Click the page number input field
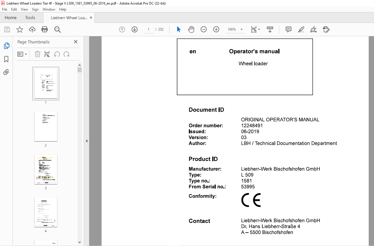374x246 pixels. coord(149,29)
